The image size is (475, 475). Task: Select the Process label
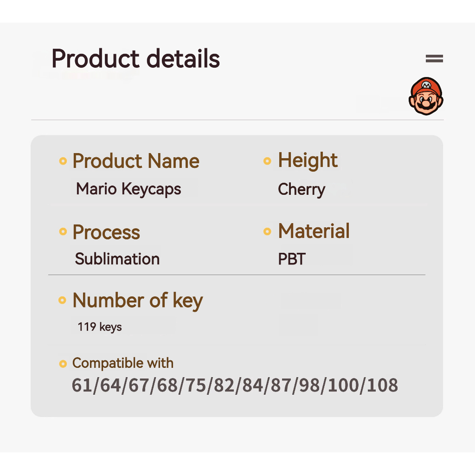[106, 232]
